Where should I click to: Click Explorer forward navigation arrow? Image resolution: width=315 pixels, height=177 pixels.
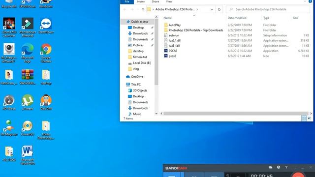(x=132, y=9)
